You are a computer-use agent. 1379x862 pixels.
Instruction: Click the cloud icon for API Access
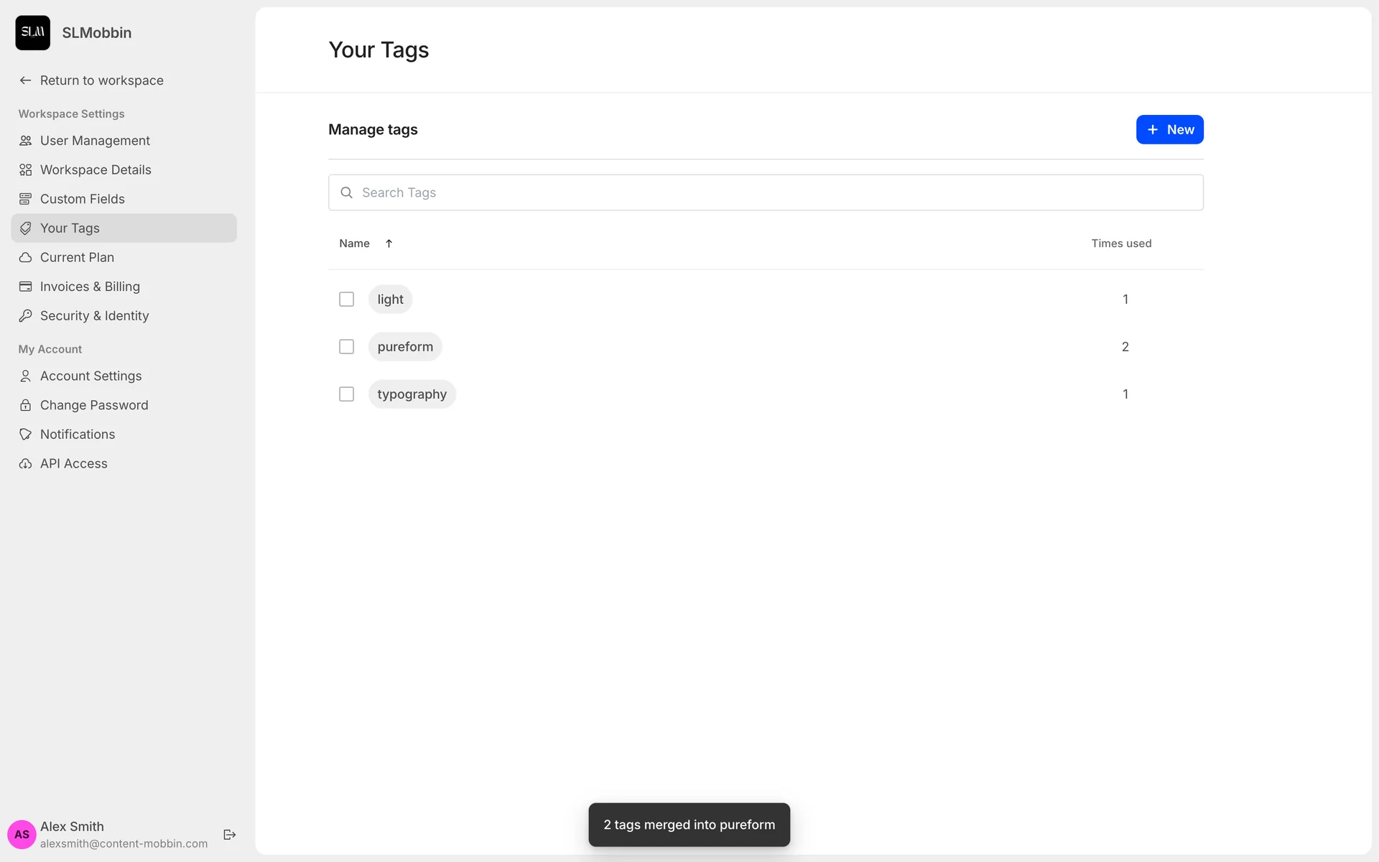[x=25, y=463]
